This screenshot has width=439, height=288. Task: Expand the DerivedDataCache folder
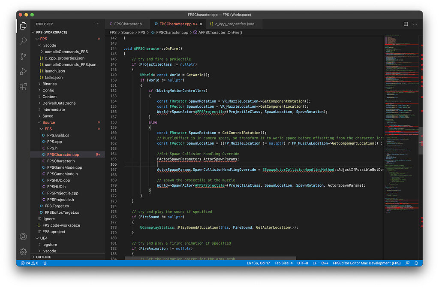(x=59, y=103)
